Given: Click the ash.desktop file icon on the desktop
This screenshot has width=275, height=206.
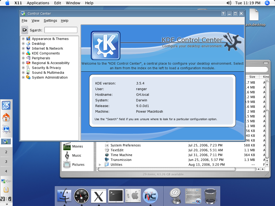Looking at the screenshot, I should point(254,15).
